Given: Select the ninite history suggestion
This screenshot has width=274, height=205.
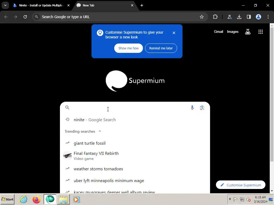Looking at the screenshot, I should 135,120.
